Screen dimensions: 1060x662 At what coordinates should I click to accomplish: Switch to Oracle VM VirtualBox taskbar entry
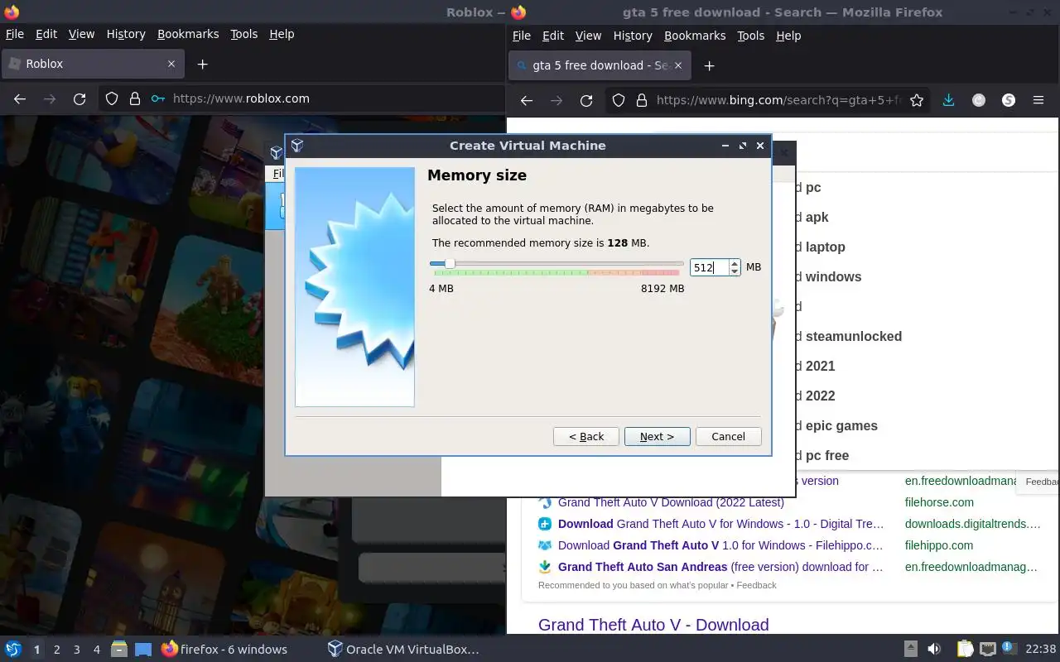(403, 650)
